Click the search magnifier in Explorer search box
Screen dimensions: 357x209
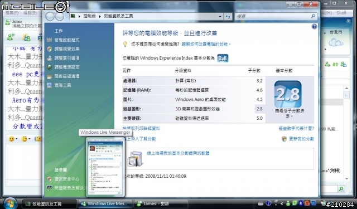pos(313,16)
